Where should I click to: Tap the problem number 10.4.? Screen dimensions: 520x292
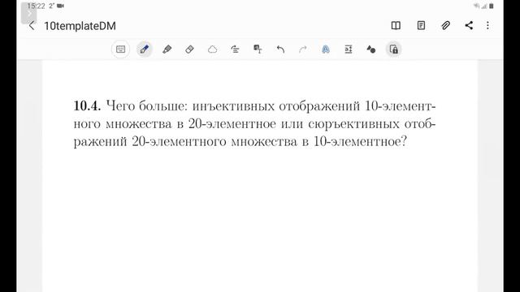click(x=87, y=106)
